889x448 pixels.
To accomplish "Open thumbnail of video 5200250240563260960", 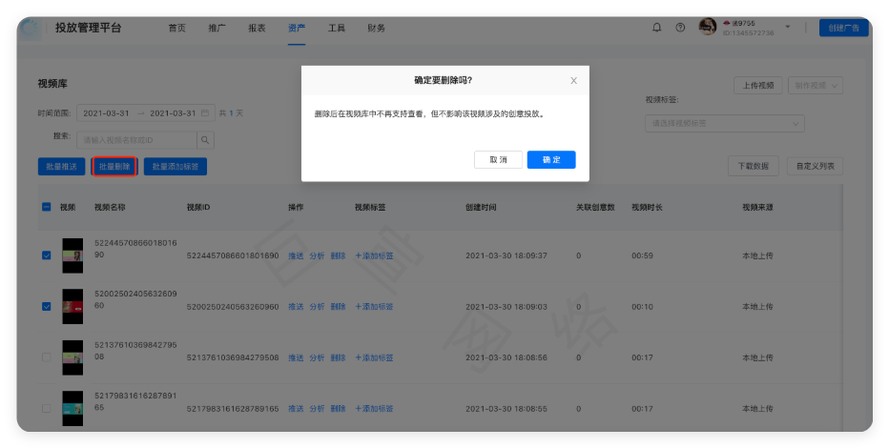I will click(x=72, y=306).
